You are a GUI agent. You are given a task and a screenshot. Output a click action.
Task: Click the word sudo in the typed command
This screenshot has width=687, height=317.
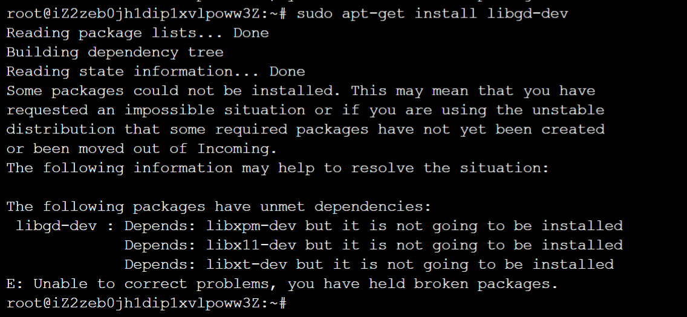pyautogui.click(x=314, y=13)
